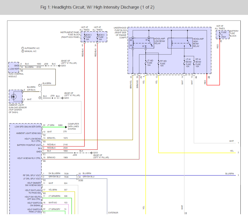Image resolution: width=248 pixels, height=218 pixels.
Task: Select the BRN/YEL 1970 wire label
Action: [57, 138]
